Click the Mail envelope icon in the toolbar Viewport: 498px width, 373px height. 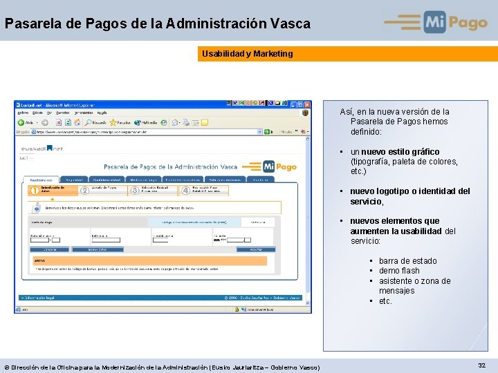pos(175,122)
